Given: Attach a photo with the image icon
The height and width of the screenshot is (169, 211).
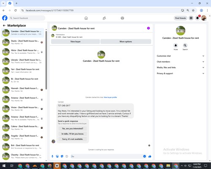Looking at the screenshot, I should (x=57, y=156).
